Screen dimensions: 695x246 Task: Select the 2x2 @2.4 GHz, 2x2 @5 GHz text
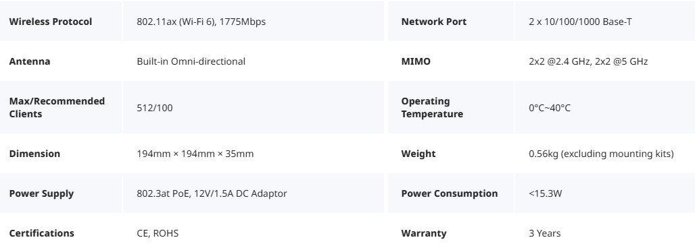pos(588,61)
